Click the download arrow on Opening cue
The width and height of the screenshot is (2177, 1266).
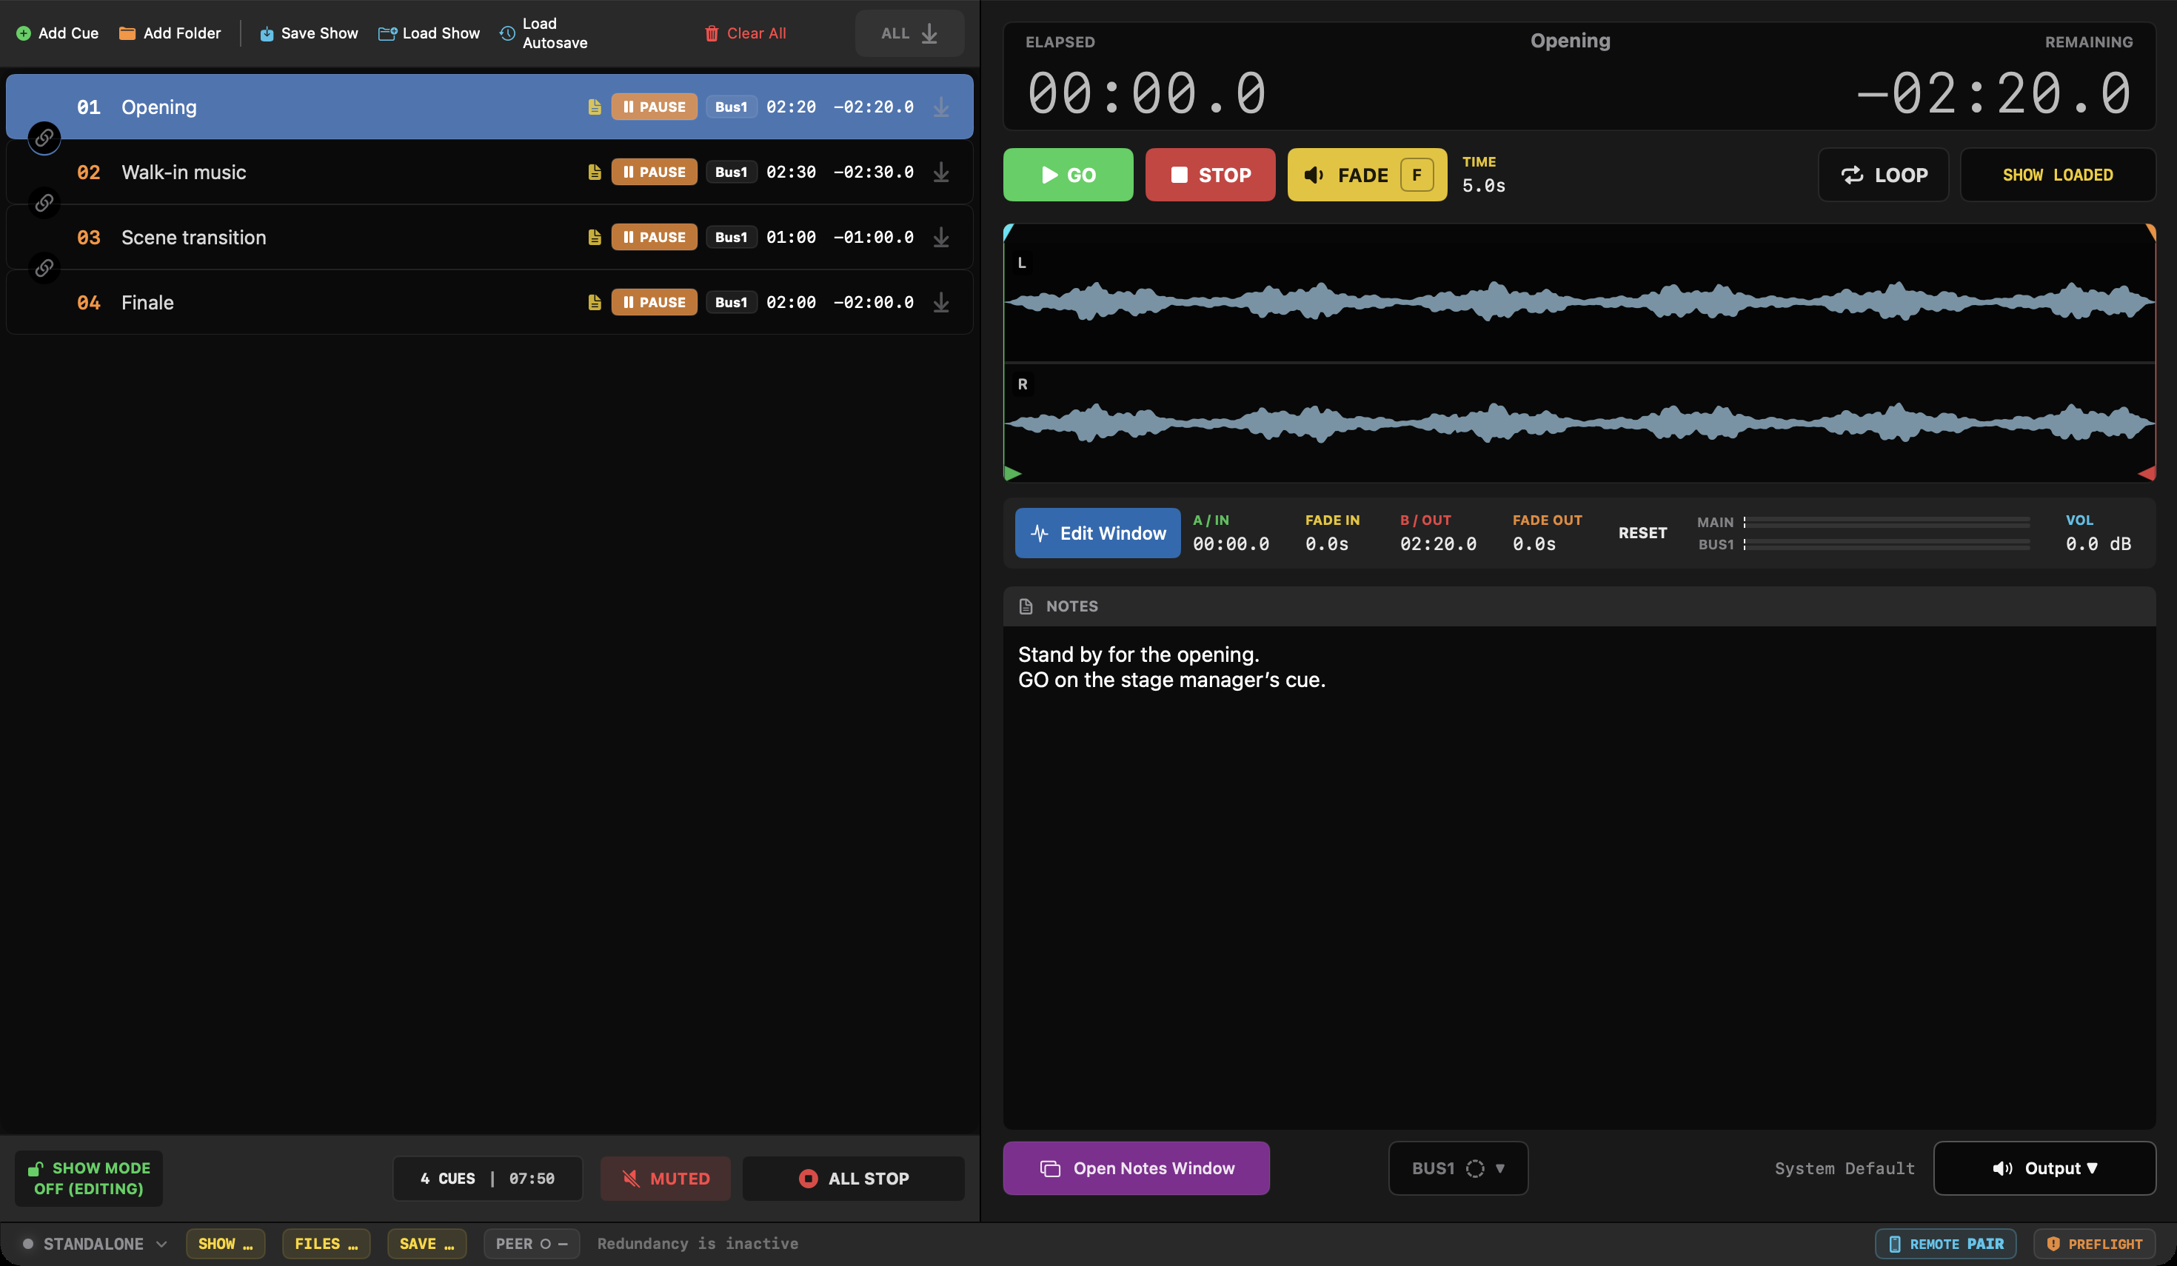point(942,107)
